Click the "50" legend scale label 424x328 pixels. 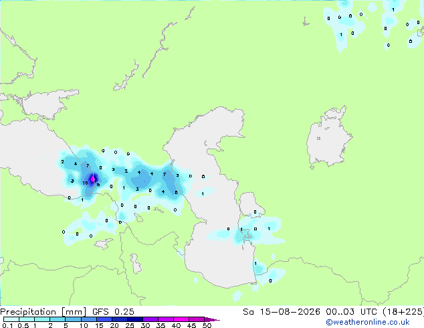(207, 325)
